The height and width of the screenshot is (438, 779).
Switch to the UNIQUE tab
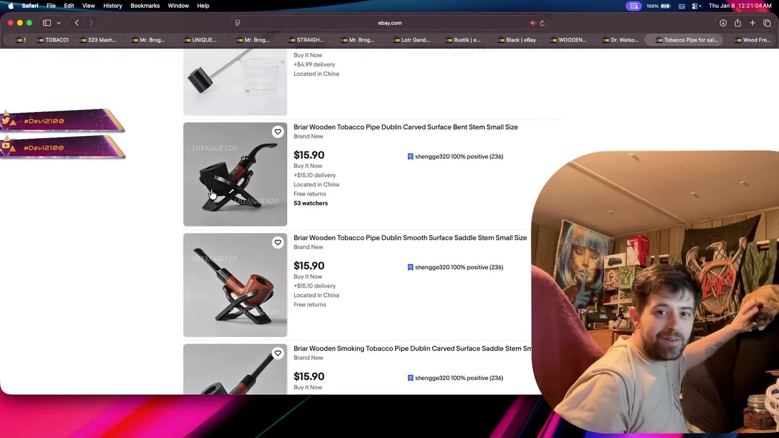(x=200, y=40)
